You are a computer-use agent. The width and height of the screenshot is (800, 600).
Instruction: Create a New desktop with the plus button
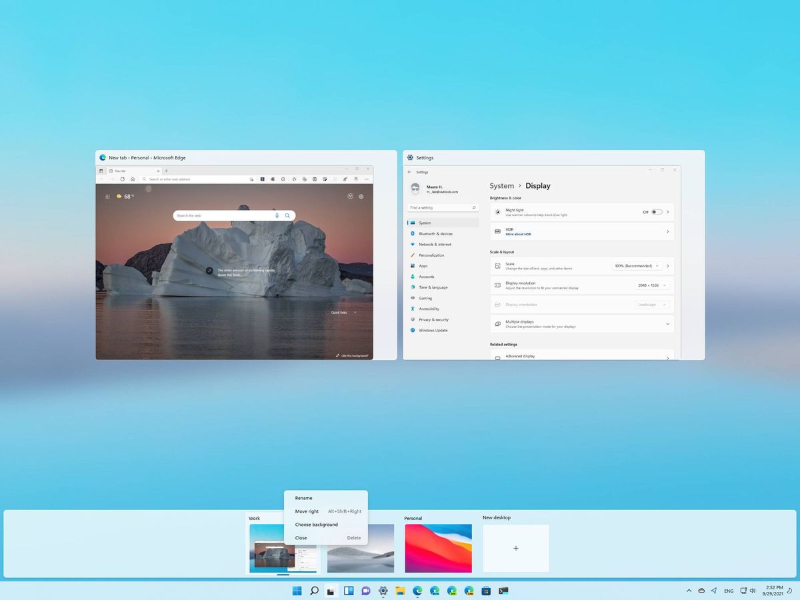pyautogui.click(x=517, y=548)
